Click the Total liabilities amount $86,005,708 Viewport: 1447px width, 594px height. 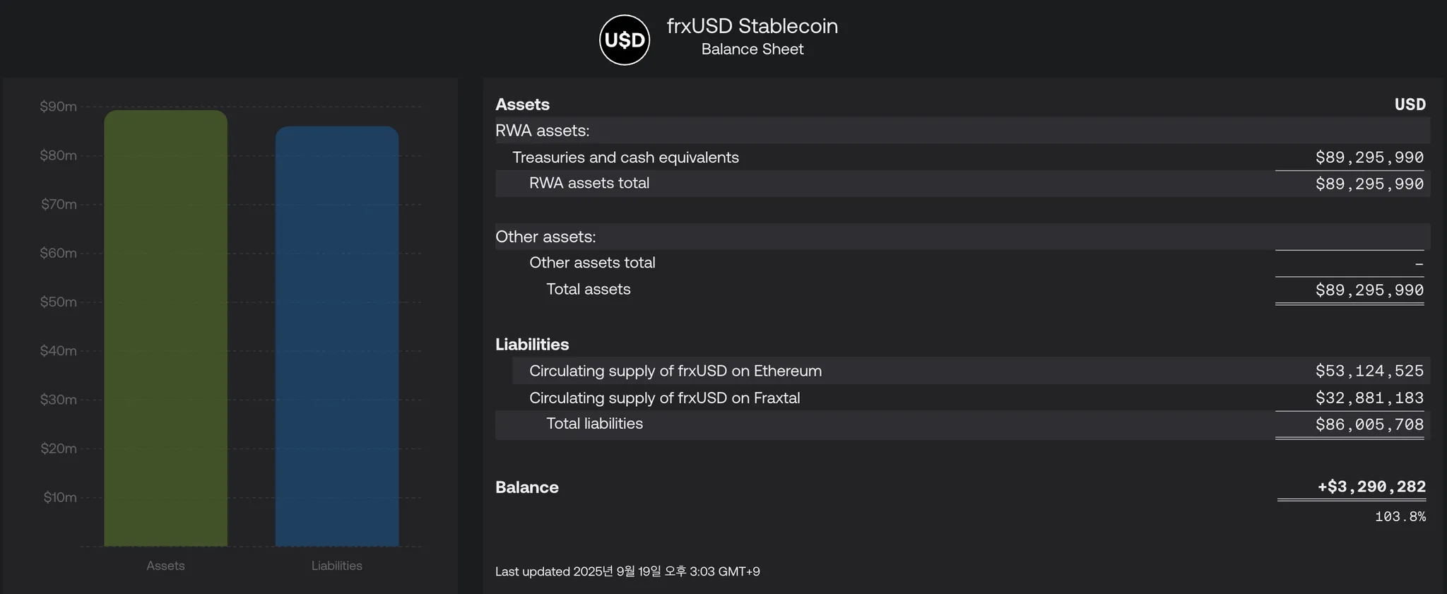point(1369,424)
